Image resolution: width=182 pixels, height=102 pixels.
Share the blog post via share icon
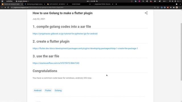pos(146,13)
